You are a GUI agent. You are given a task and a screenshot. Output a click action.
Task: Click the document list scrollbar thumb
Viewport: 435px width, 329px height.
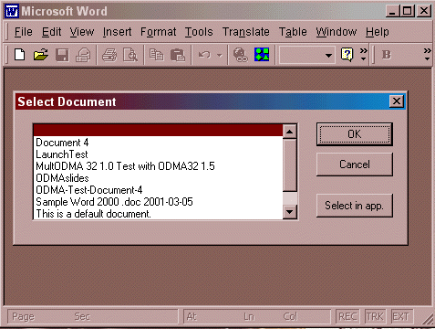[290, 165]
